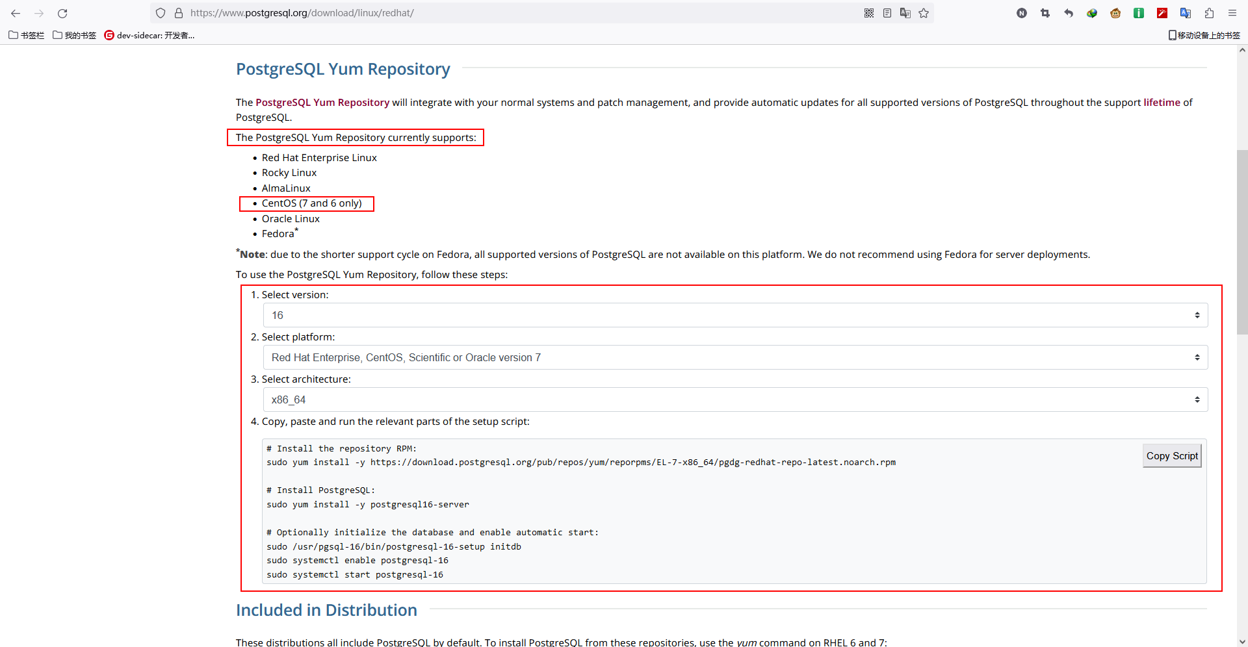This screenshot has height=647, width=1248.
Task: Follow the PostgreSQL Yum Repository link
Action: tap(322, 103)
